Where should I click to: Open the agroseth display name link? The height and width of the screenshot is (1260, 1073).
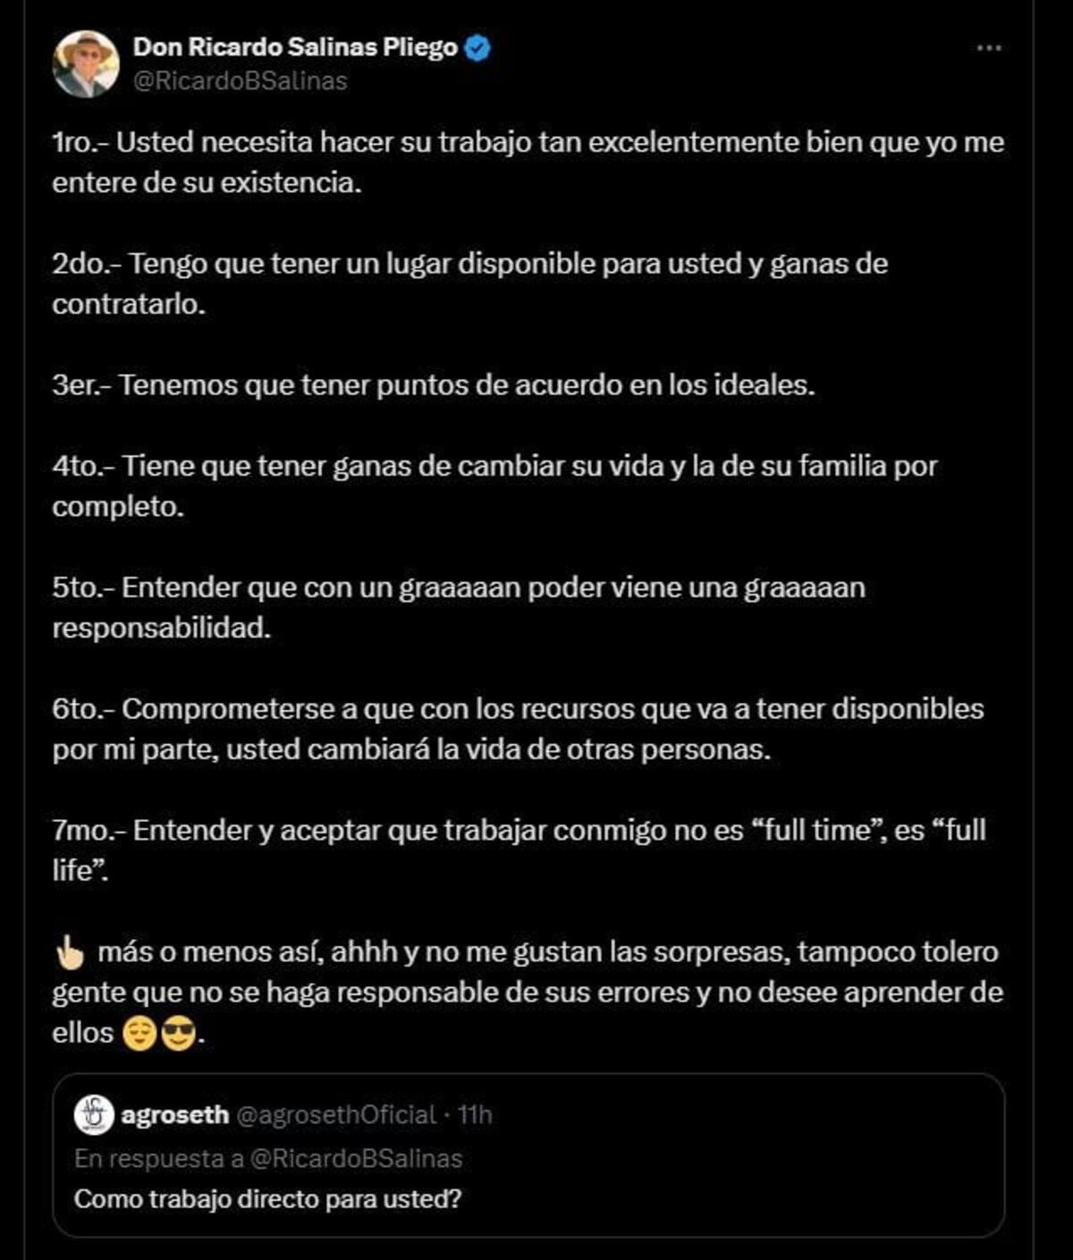tap(174, 1115)
